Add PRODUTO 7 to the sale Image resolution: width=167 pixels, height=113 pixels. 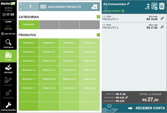(69, 52)
